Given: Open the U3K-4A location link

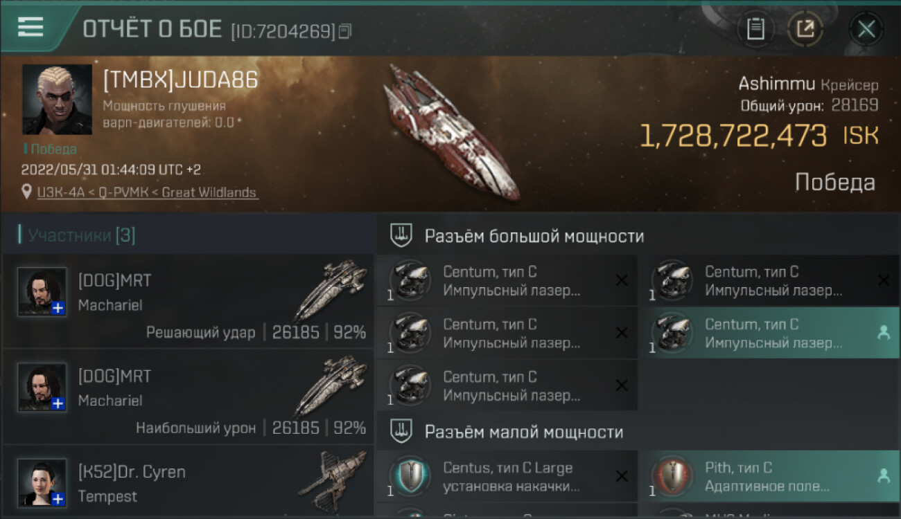Looking at the screenshot, I should (147, 192).
